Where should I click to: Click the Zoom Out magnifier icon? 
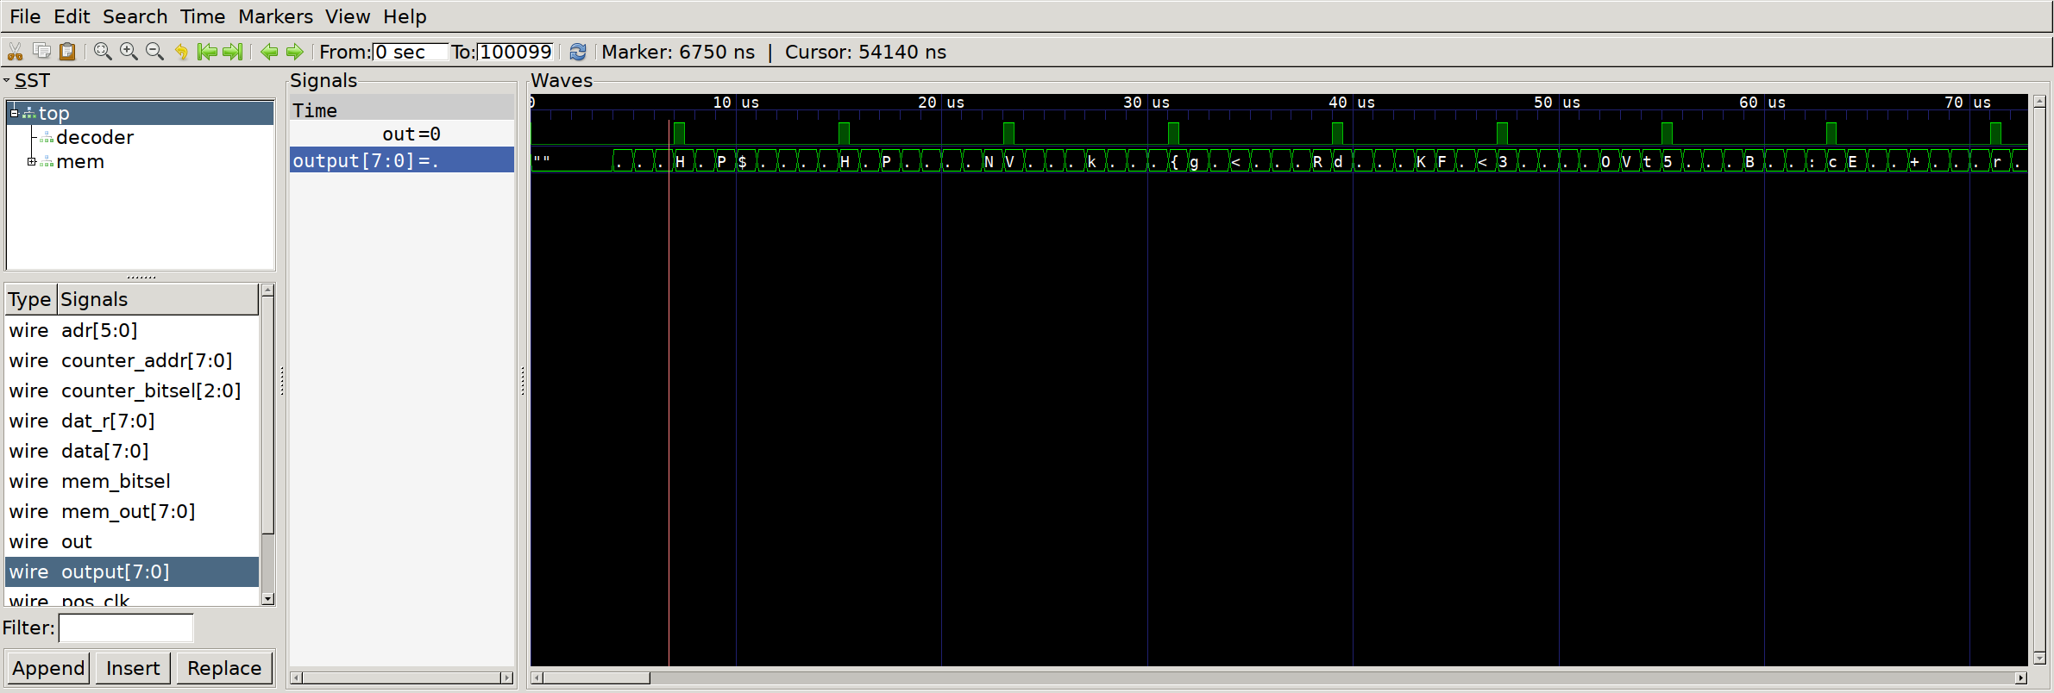tap(154, 52)
